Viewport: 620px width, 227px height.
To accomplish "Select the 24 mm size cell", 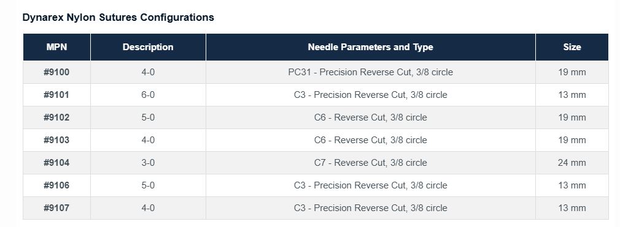I will pos(572,163).
